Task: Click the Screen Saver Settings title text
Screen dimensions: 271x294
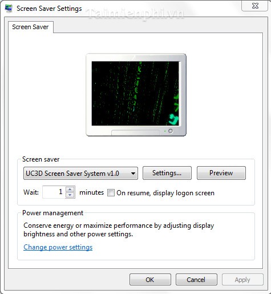Action: pos(49,9)
